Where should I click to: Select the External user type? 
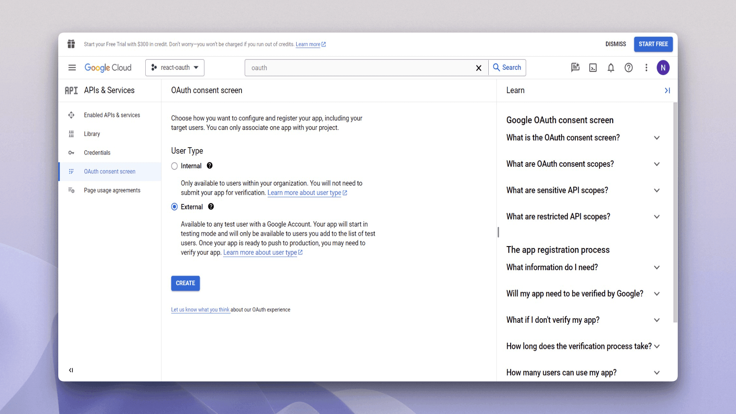174,207
